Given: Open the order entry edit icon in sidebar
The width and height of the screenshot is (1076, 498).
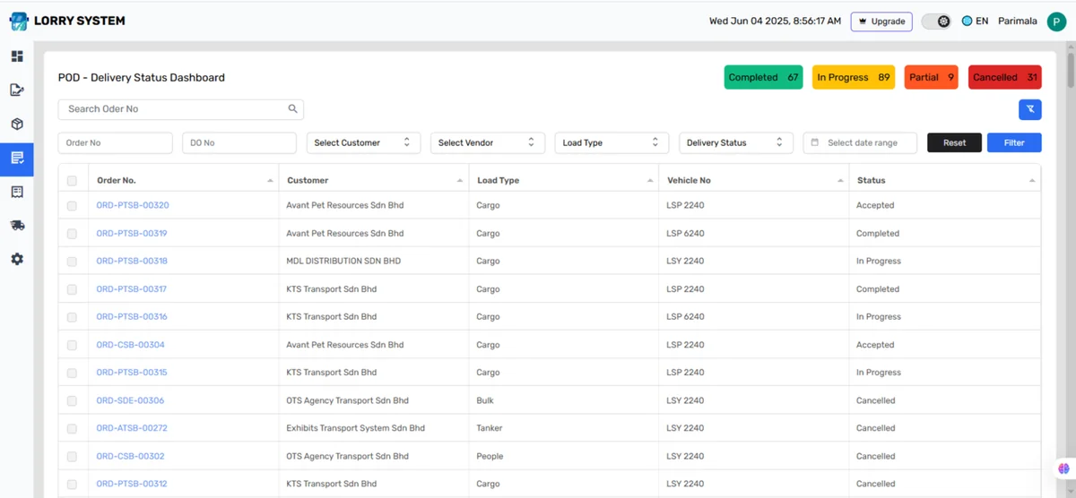Looking at the screenshot, I should 17,90.
